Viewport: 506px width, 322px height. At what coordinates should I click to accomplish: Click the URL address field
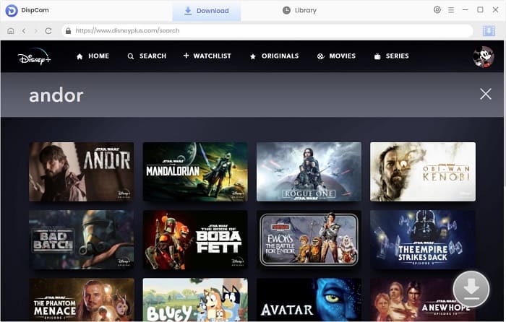click(x=267, y=30)
